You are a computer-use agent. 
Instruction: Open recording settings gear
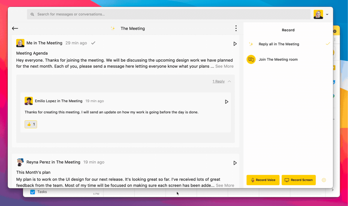pos(324,180)
